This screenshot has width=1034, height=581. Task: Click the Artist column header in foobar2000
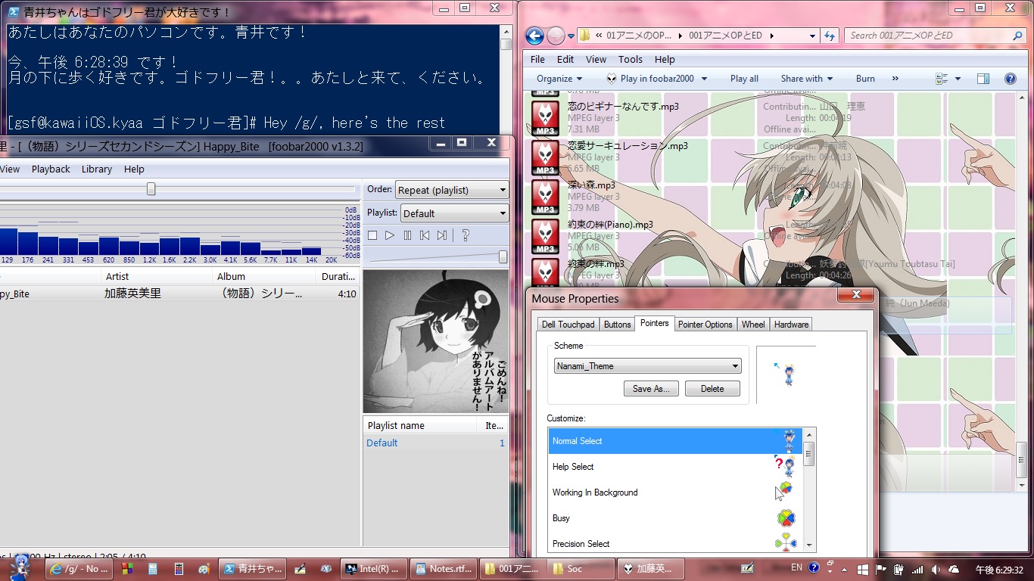coord(157,276)
